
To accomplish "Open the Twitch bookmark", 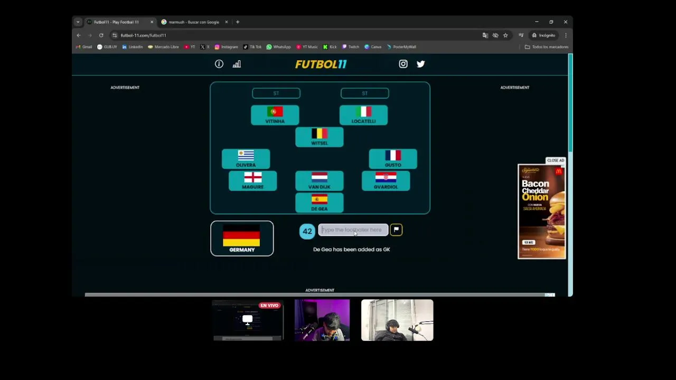I will point(351,47).
